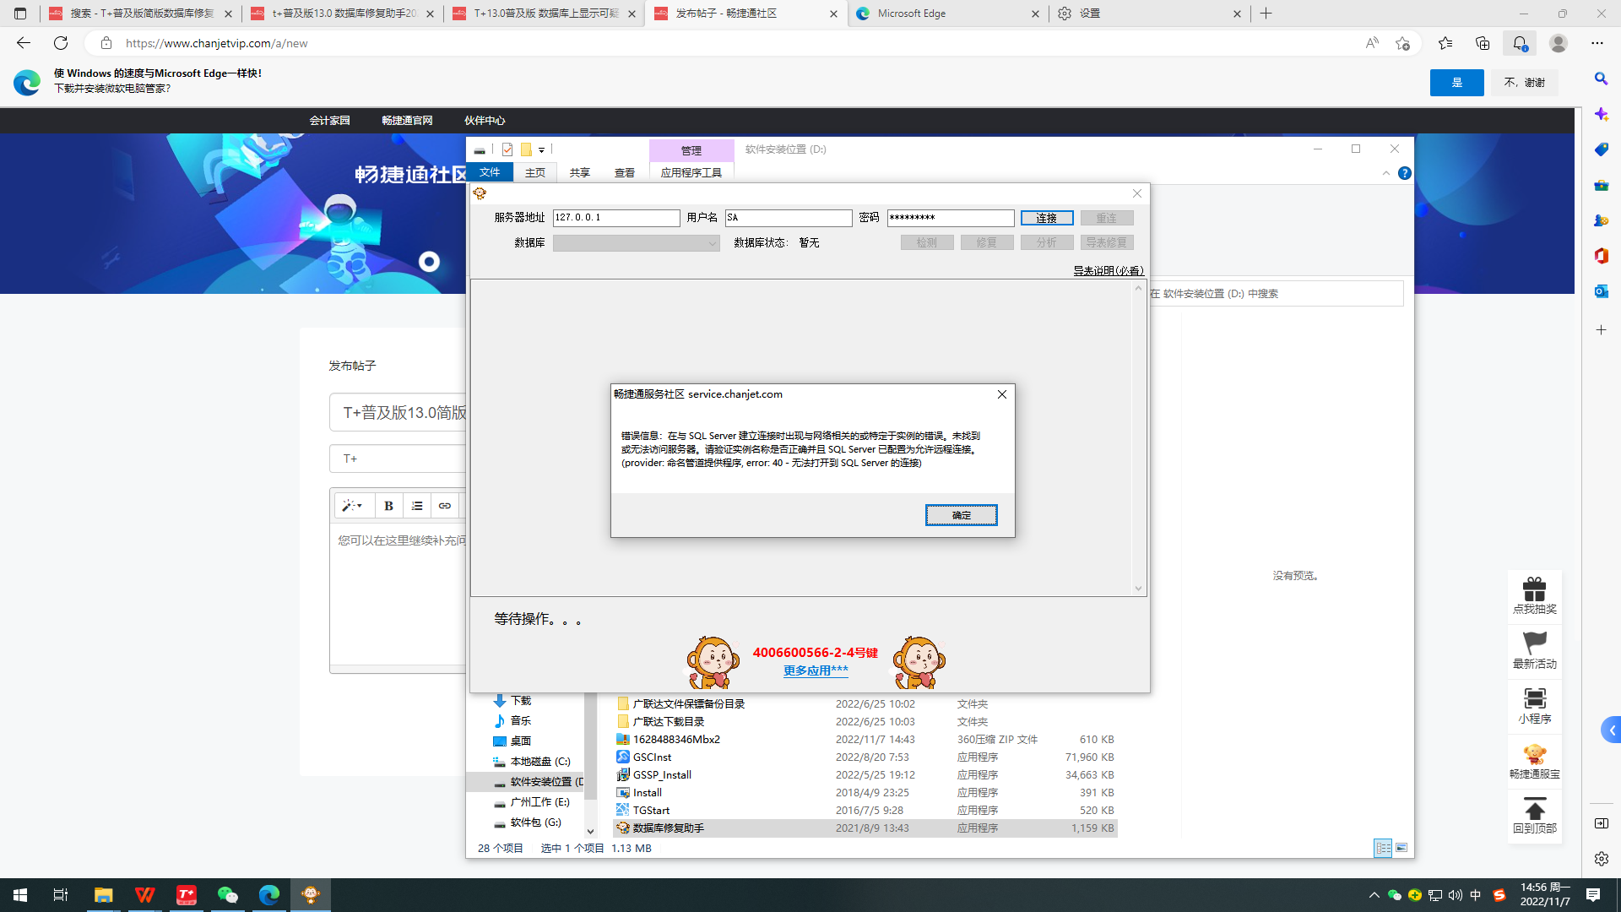Open the 小程序 QR icon

[1535, 706]
